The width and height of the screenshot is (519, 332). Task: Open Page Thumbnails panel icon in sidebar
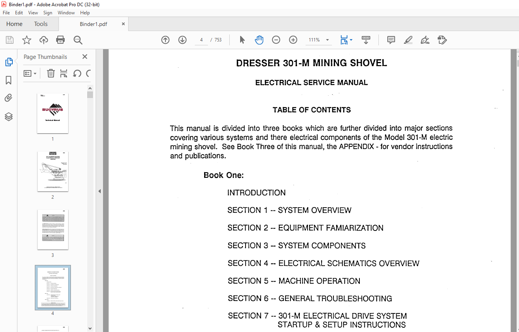click(9, 62)
